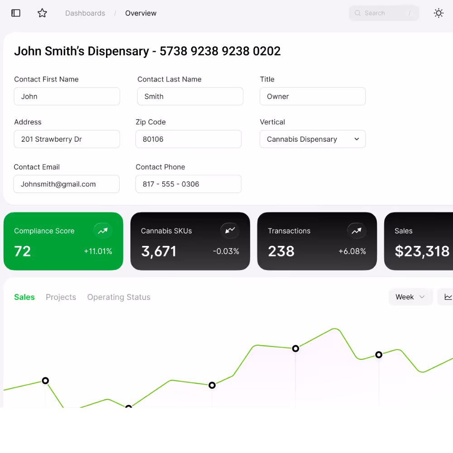
Task: Click the search magnifier icon
Action: tap(357, 13)
